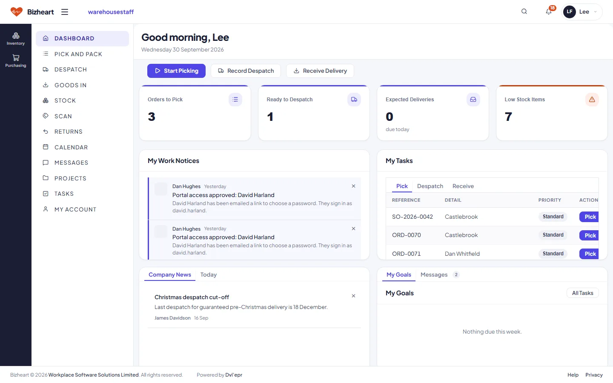Click the Start Picking button
The height and width of the screenshot is (383, 613).
coord(176,71)
